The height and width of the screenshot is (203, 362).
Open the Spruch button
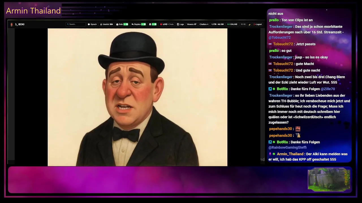point(92,24)
